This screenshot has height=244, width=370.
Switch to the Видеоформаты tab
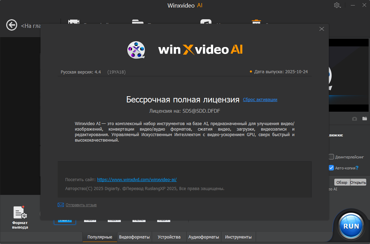(x=134, y=237)
